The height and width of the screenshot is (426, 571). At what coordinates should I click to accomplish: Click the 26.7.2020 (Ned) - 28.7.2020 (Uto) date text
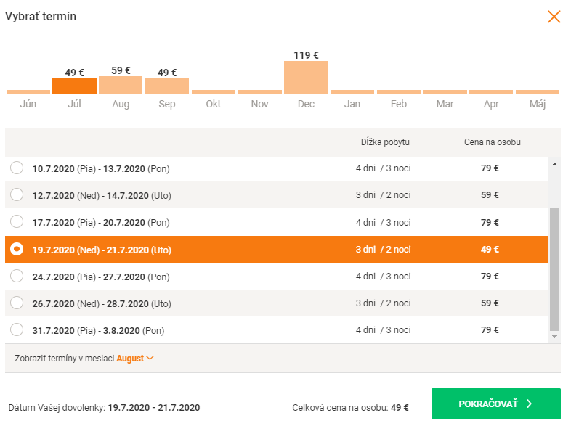[102, 304]
